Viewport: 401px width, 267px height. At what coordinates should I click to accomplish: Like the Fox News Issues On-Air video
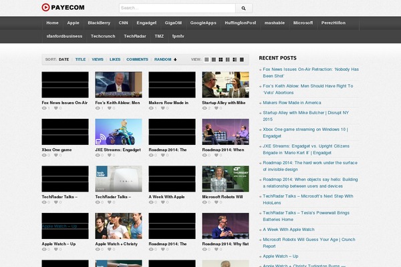[55, 108]
